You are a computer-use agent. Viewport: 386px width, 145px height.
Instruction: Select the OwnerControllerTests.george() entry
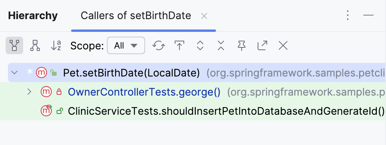click(144, 92)
